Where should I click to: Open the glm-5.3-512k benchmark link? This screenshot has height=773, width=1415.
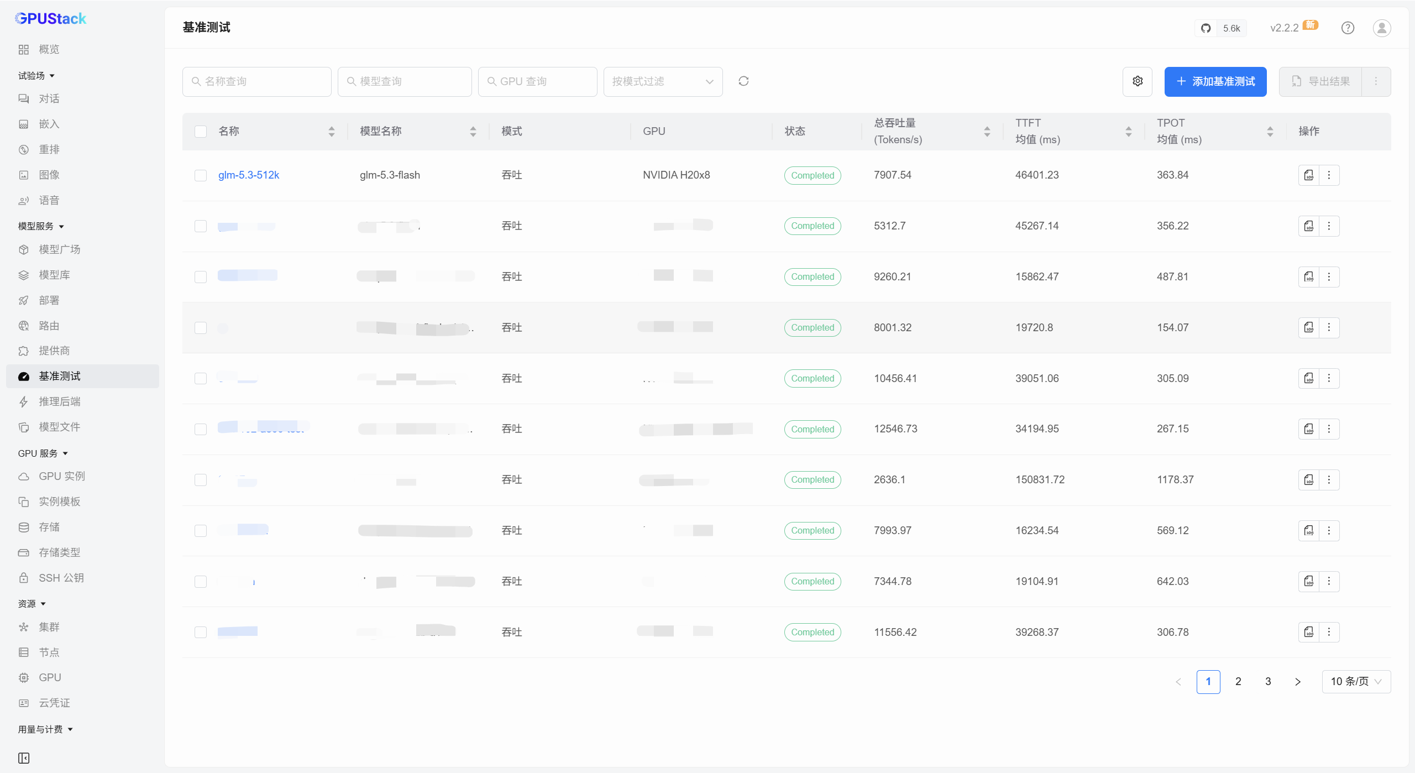pyautogui.click(x=249, y=175)
